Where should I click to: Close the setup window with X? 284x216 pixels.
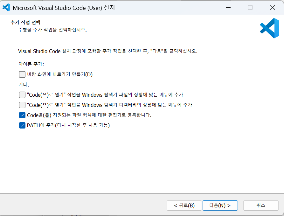(x=273, y=8)
